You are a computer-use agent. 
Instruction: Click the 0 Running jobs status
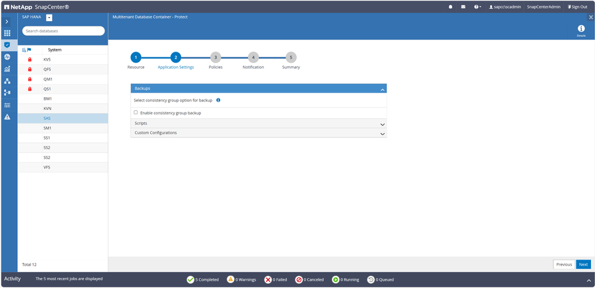click(345, 279)
